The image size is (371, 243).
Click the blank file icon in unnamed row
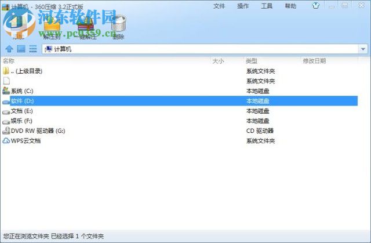click(x=6, y=81)
